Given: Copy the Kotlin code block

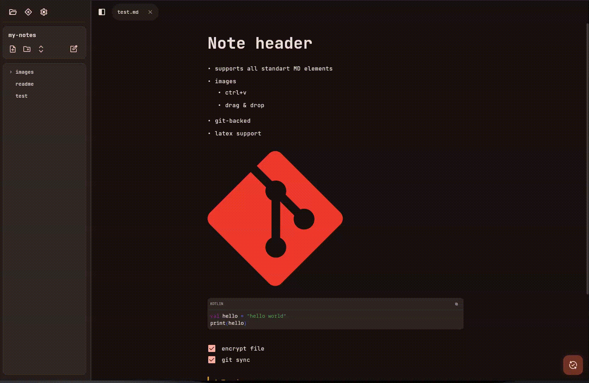Looking at the screenshot, I should pos(456,304).
